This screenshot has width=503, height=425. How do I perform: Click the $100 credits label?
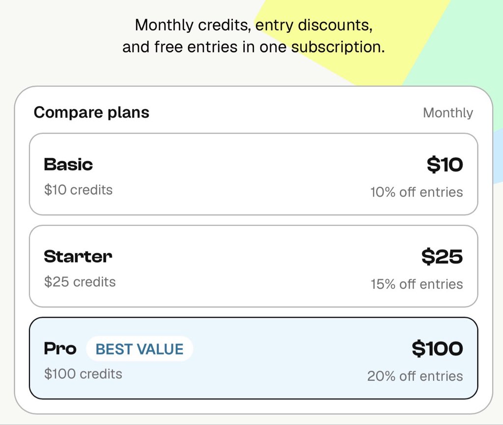pyautogui.click(x=83, y=374)
